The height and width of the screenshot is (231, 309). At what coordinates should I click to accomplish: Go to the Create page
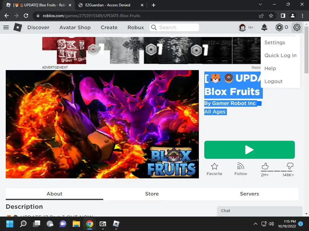[x=109, y=27]
